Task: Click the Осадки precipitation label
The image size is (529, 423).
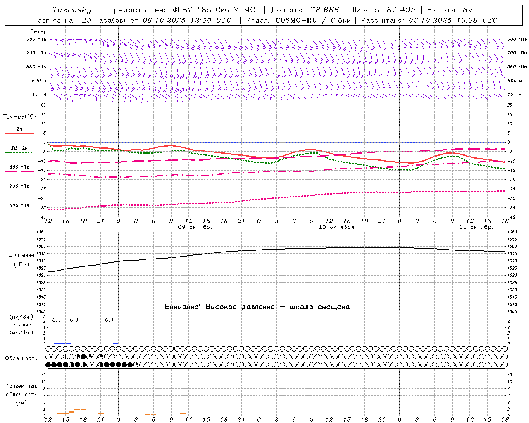Action: 21,325
